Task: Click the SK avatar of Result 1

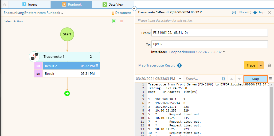Action: point(38,74)
